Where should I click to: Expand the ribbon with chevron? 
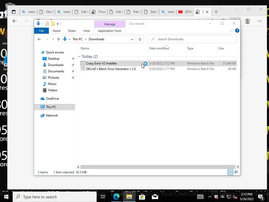[231, 31]
